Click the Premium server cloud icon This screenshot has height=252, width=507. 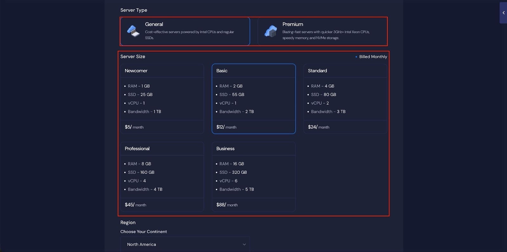pyautogui.click(x=271, y=31)
